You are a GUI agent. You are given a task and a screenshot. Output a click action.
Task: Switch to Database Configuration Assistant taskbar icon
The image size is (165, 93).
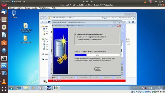tap(56, 88)
